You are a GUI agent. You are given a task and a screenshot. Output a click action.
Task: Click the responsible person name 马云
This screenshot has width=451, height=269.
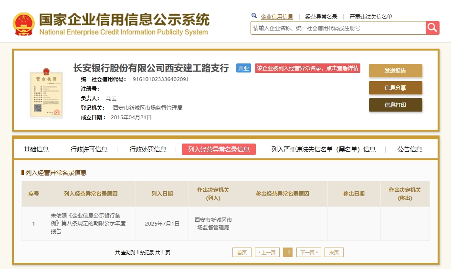coord(111,98)
